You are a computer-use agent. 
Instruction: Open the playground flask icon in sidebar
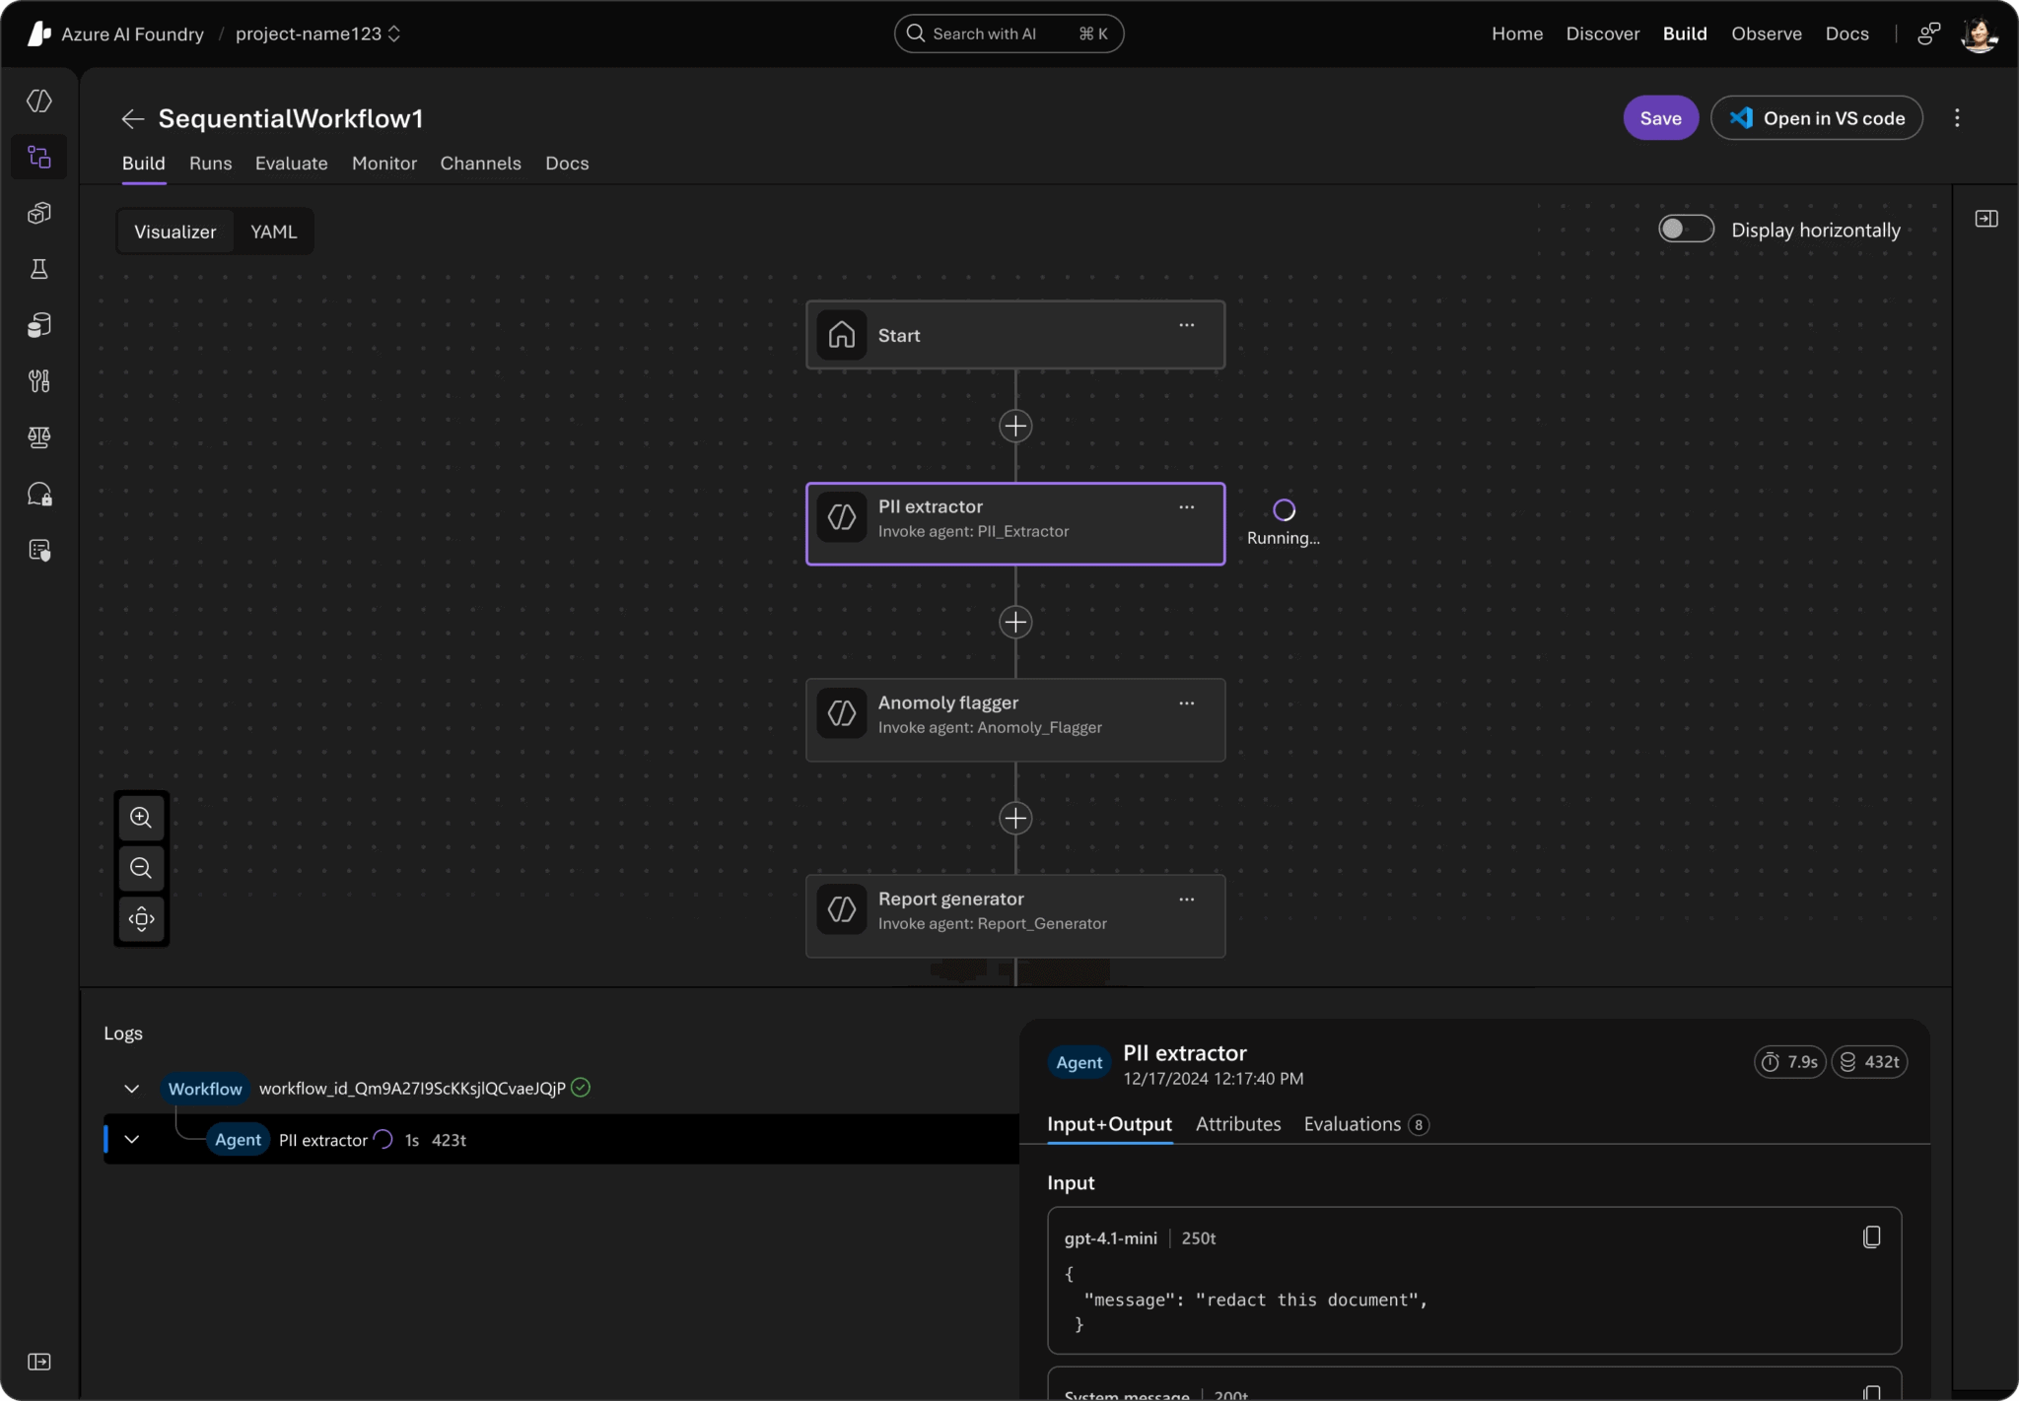(x=39, y=269)
